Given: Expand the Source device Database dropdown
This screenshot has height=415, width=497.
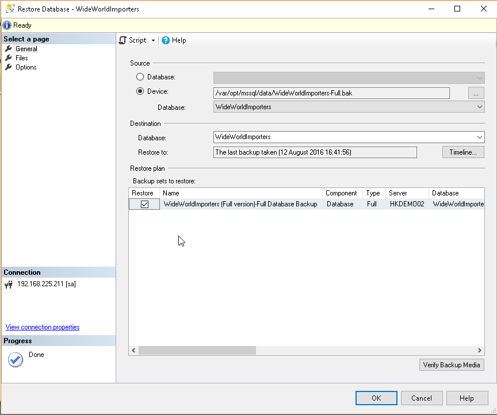Looking at the screenshot, I should [x=479, y=107].
